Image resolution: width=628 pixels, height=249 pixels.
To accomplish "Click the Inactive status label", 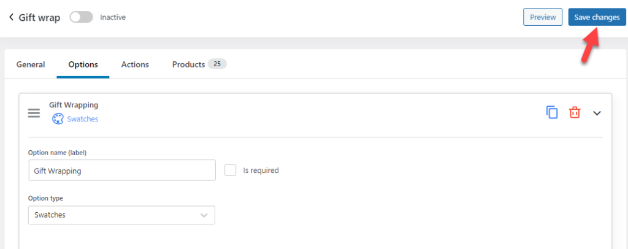I will 113,17.
